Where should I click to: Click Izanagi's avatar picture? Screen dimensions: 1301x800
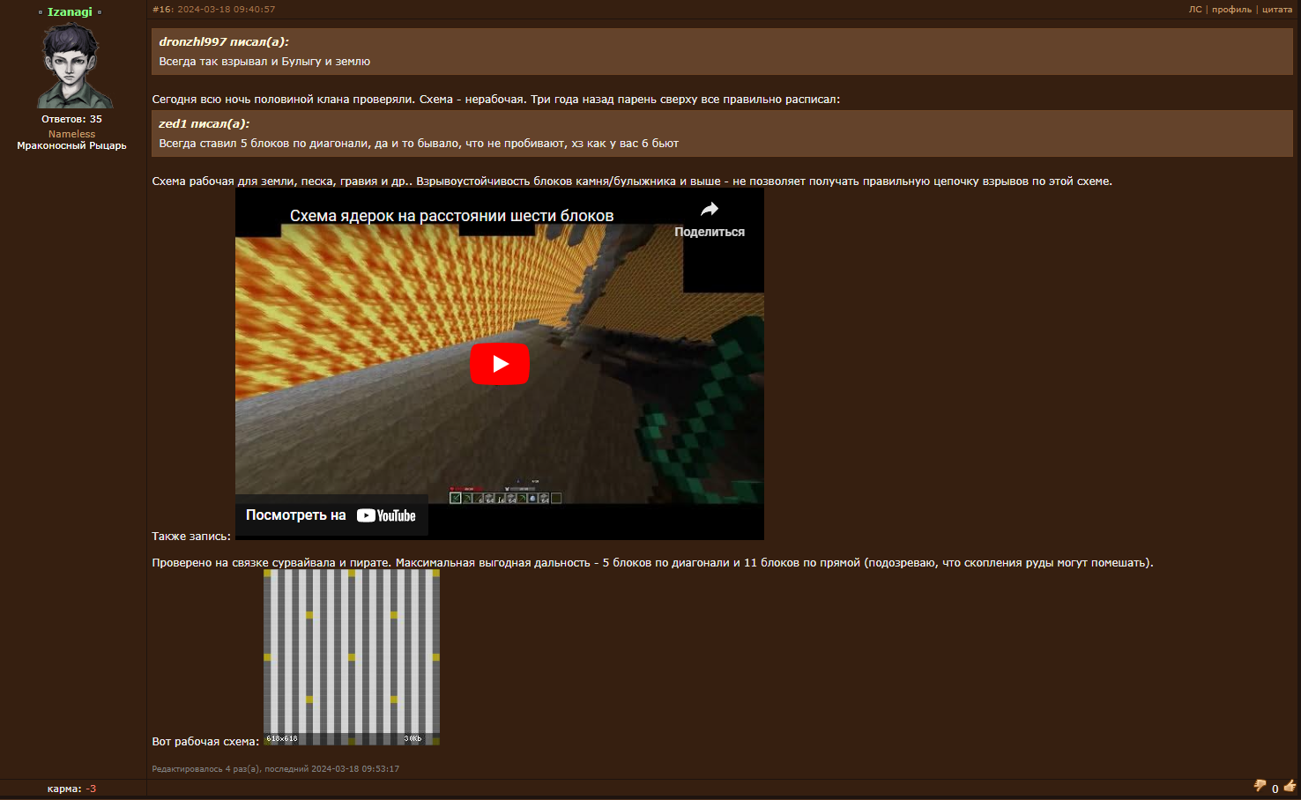[x=73, y=66]
